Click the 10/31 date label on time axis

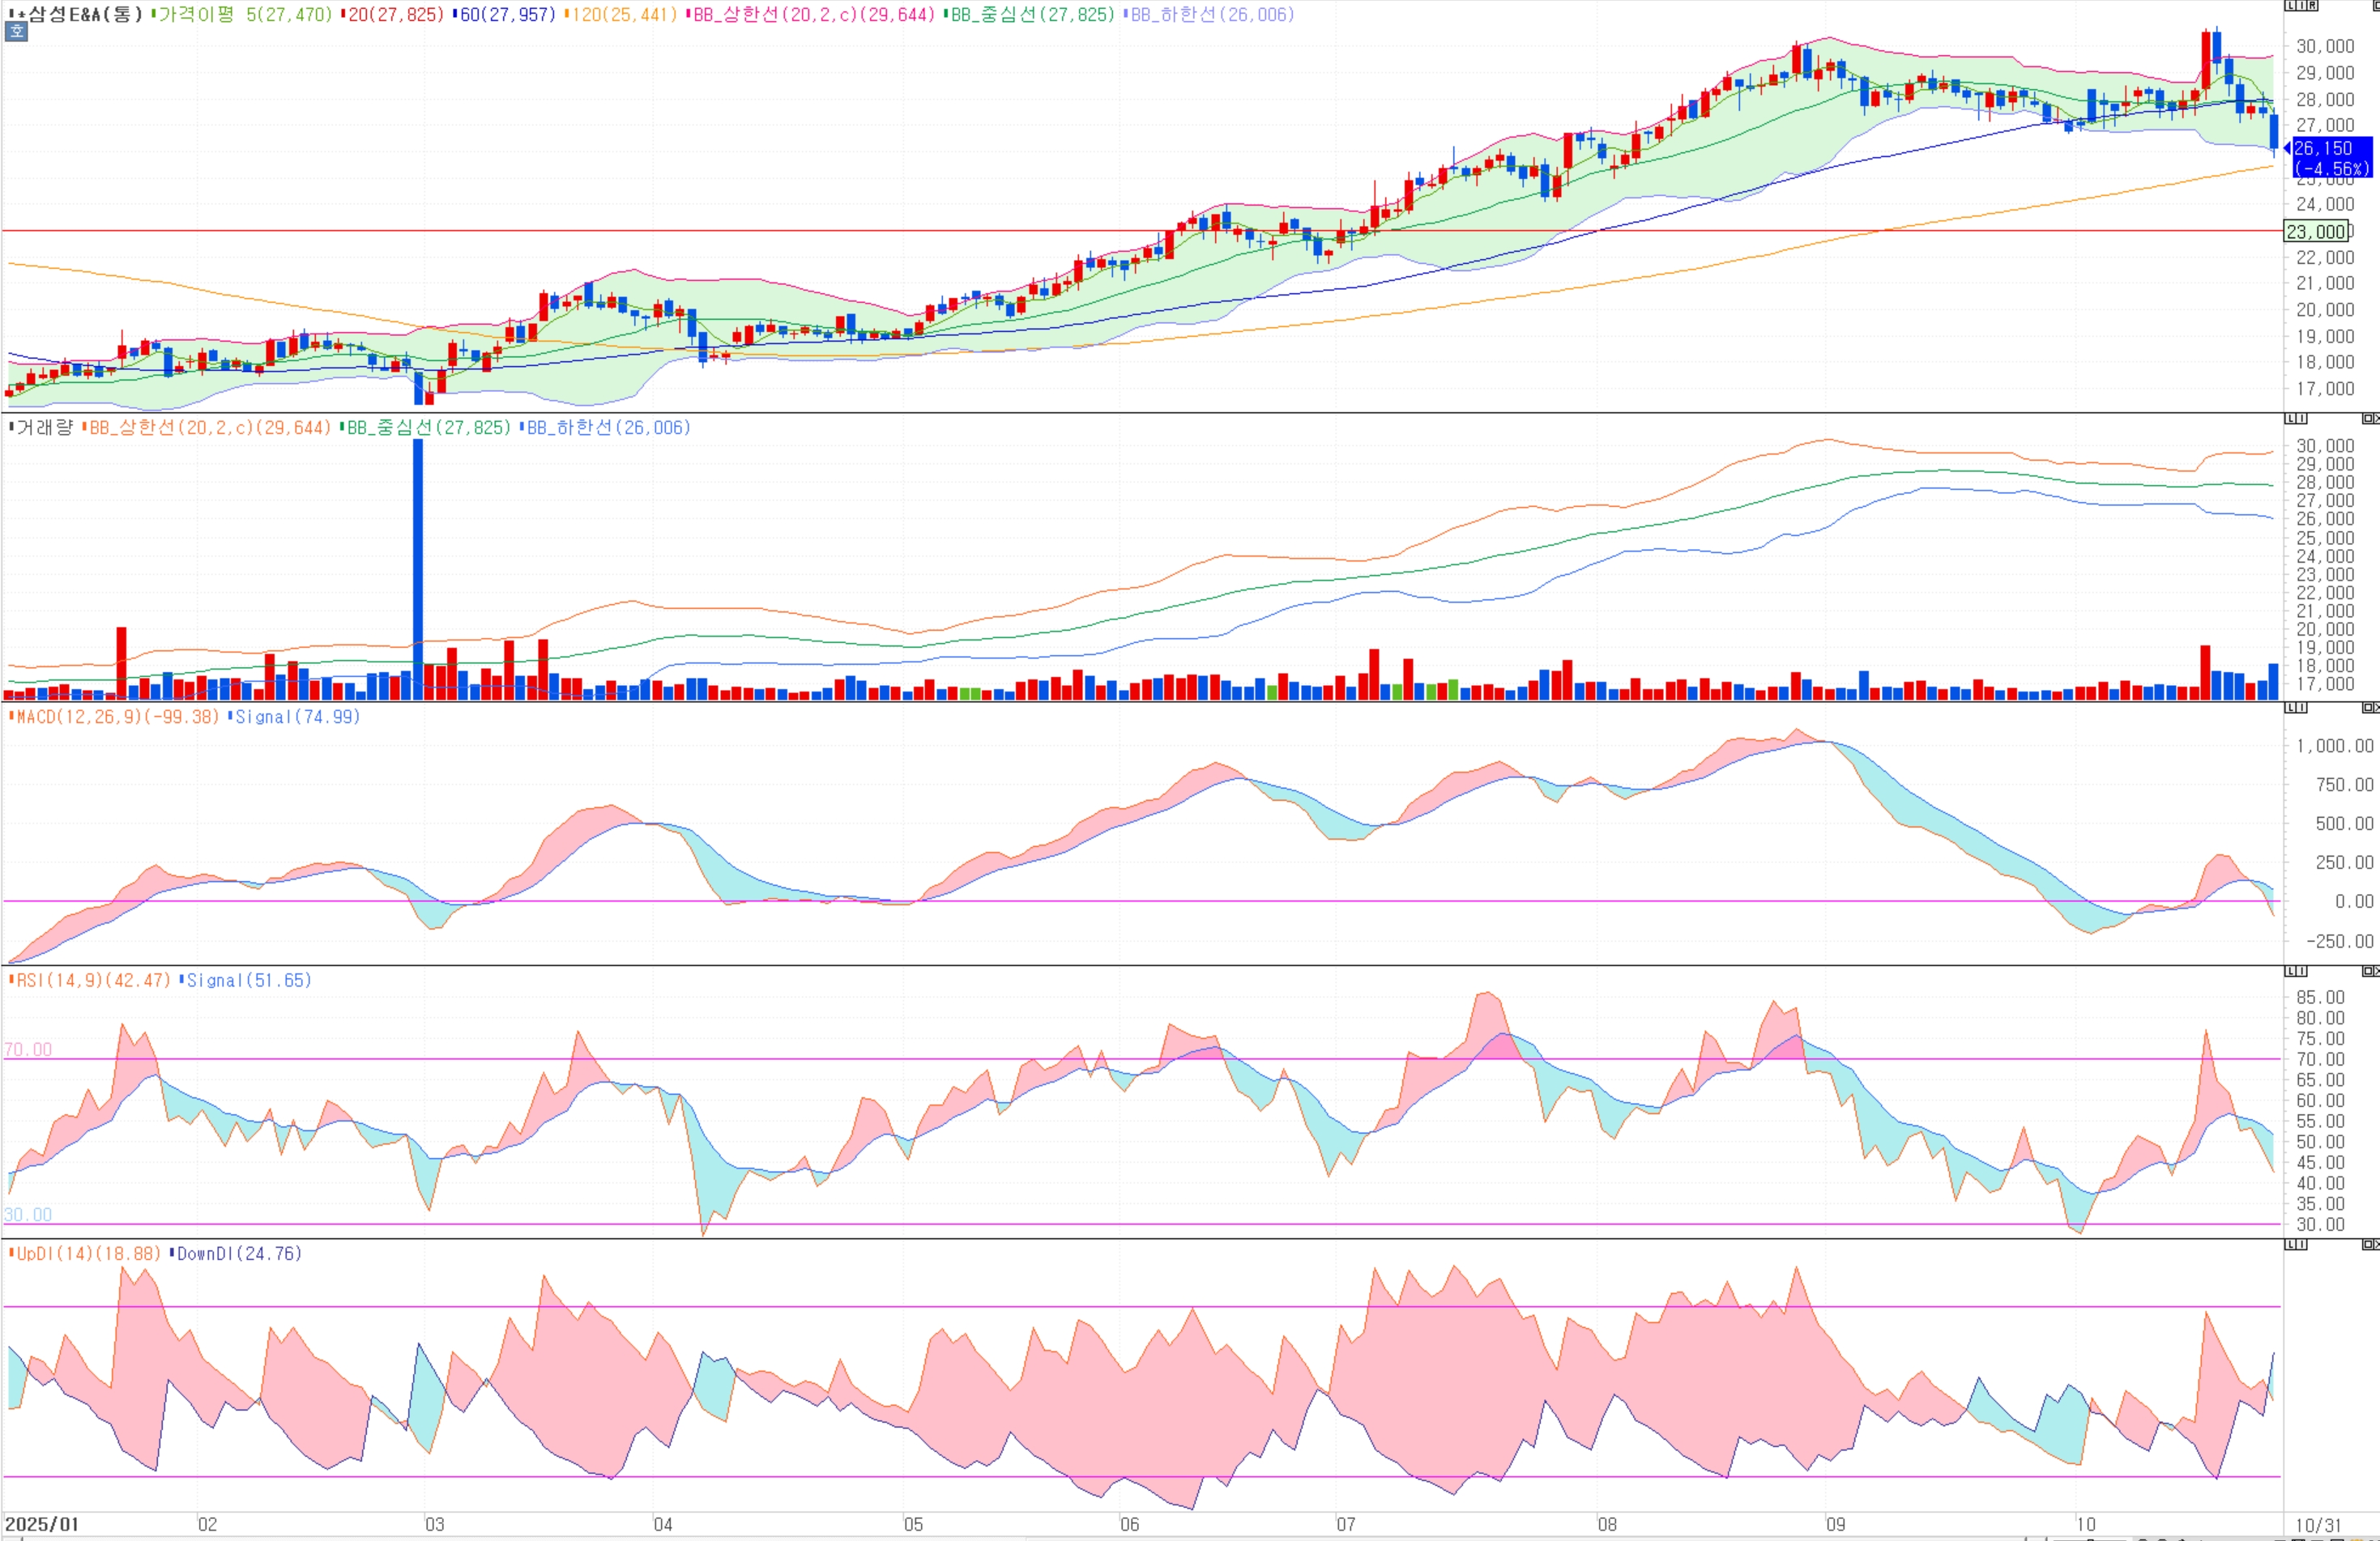pyautogui.click(x=2318, y=1525)
